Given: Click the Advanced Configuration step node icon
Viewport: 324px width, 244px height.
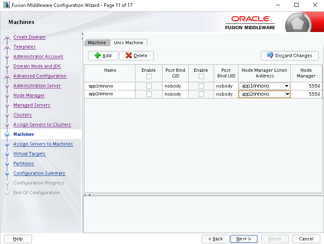Looking at the screenshot, I should (7, 77).
